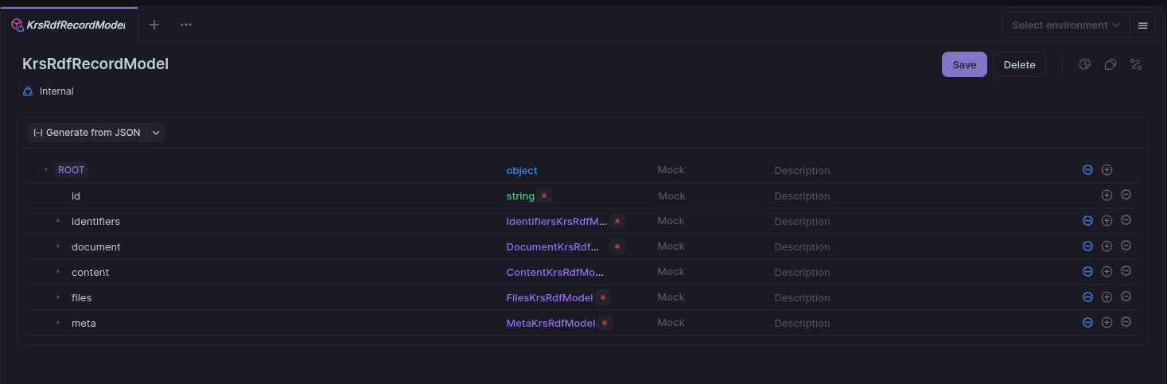
Task: Toggle required asterisk on the files field
Action: pos(603,297)
